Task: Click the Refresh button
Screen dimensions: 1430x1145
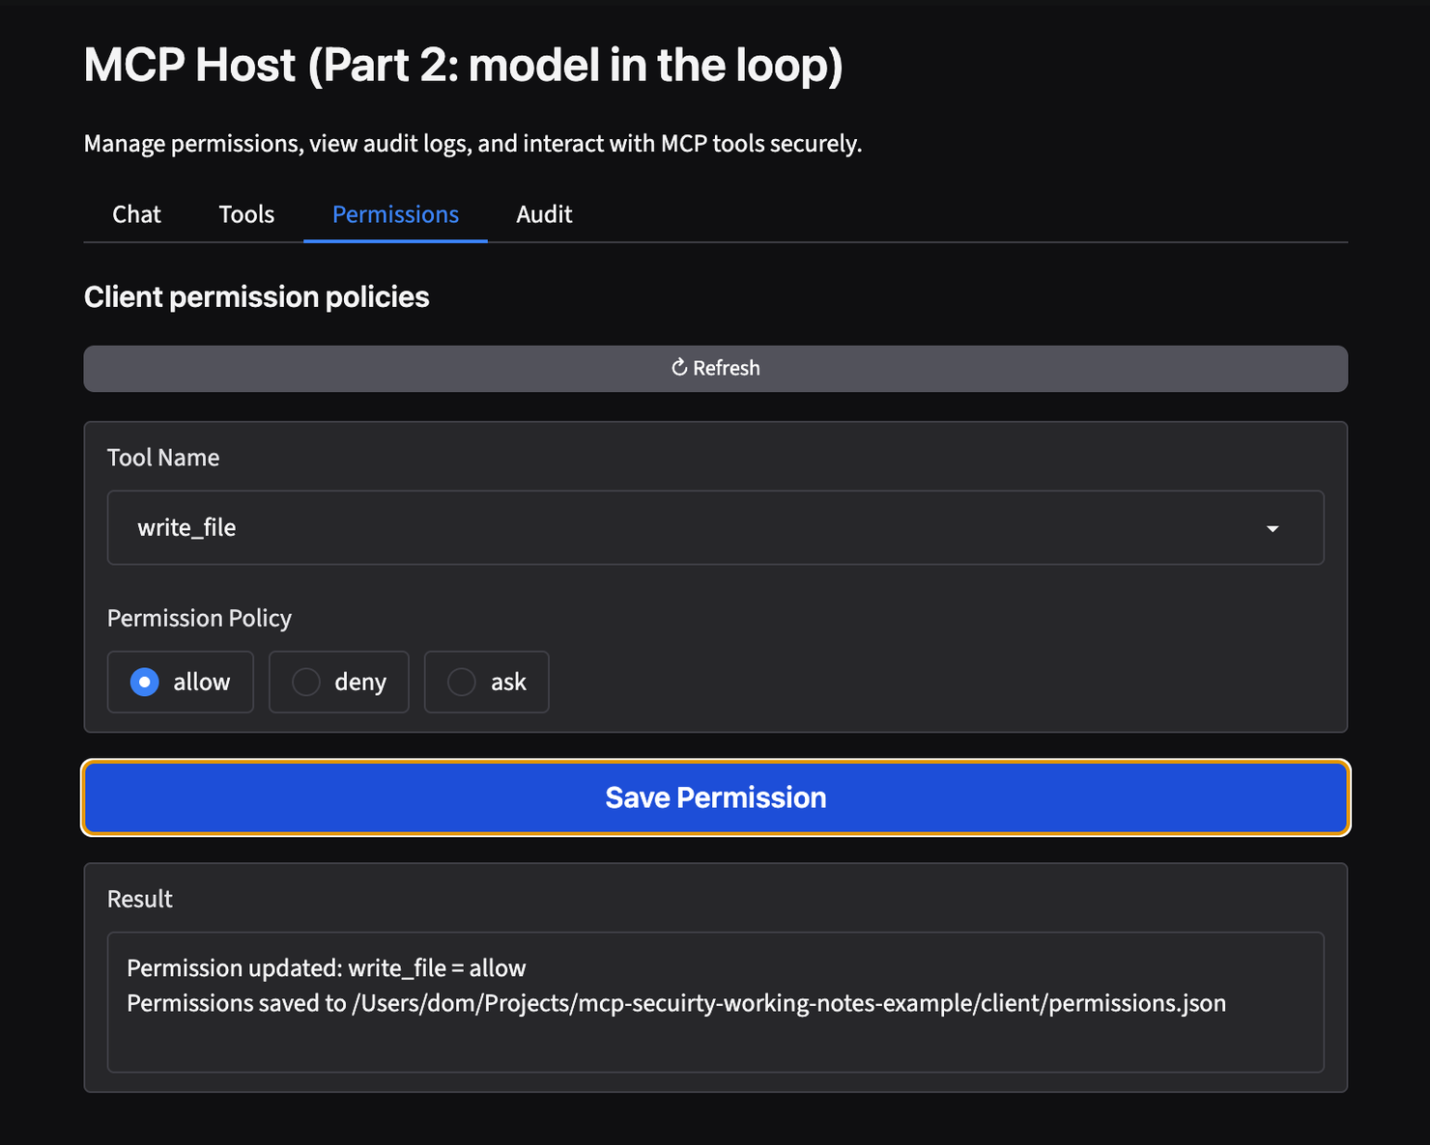Action: tap(715, 369)
